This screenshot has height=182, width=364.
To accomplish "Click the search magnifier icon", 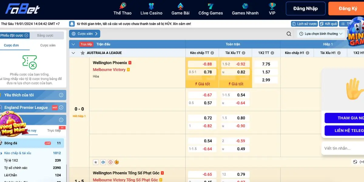I will (289, 34).
